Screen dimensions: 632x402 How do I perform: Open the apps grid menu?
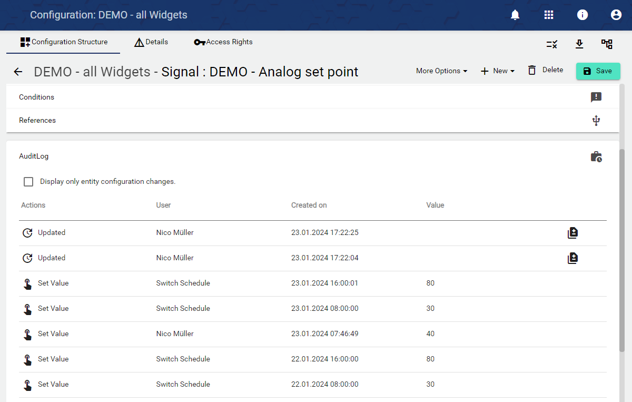click(x=549, y=15)
